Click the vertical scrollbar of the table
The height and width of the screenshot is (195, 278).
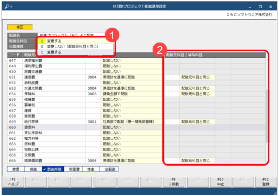[x=267, y=116]
